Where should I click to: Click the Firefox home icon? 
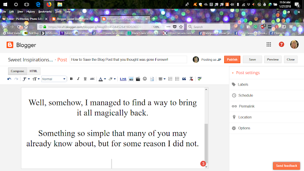(x=26, y=27)
